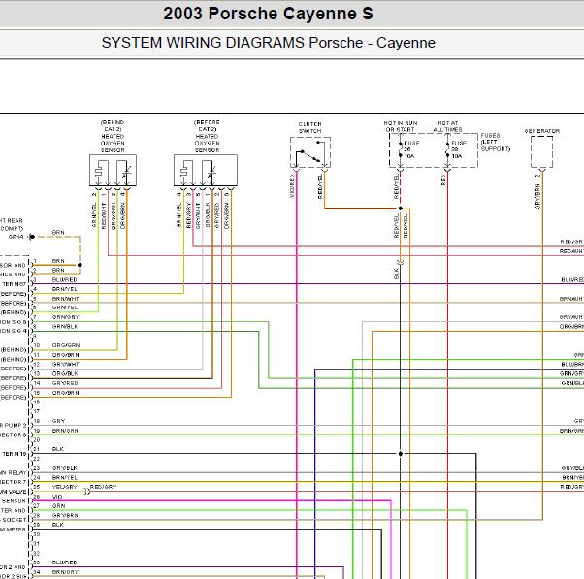Click the splice dot on the pin 21 BLK wire

(401, 454)
